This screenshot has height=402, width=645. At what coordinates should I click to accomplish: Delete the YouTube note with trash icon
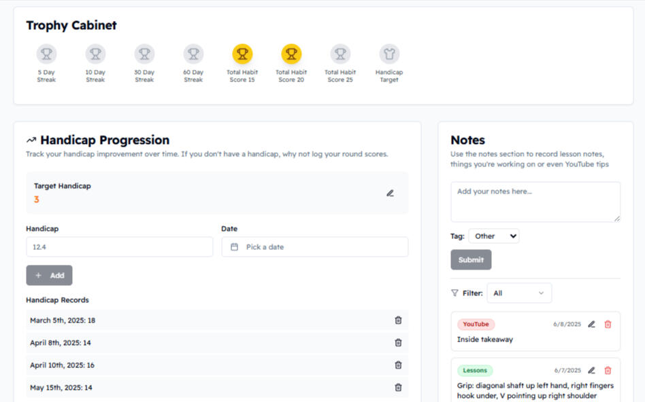pos(608,325)
